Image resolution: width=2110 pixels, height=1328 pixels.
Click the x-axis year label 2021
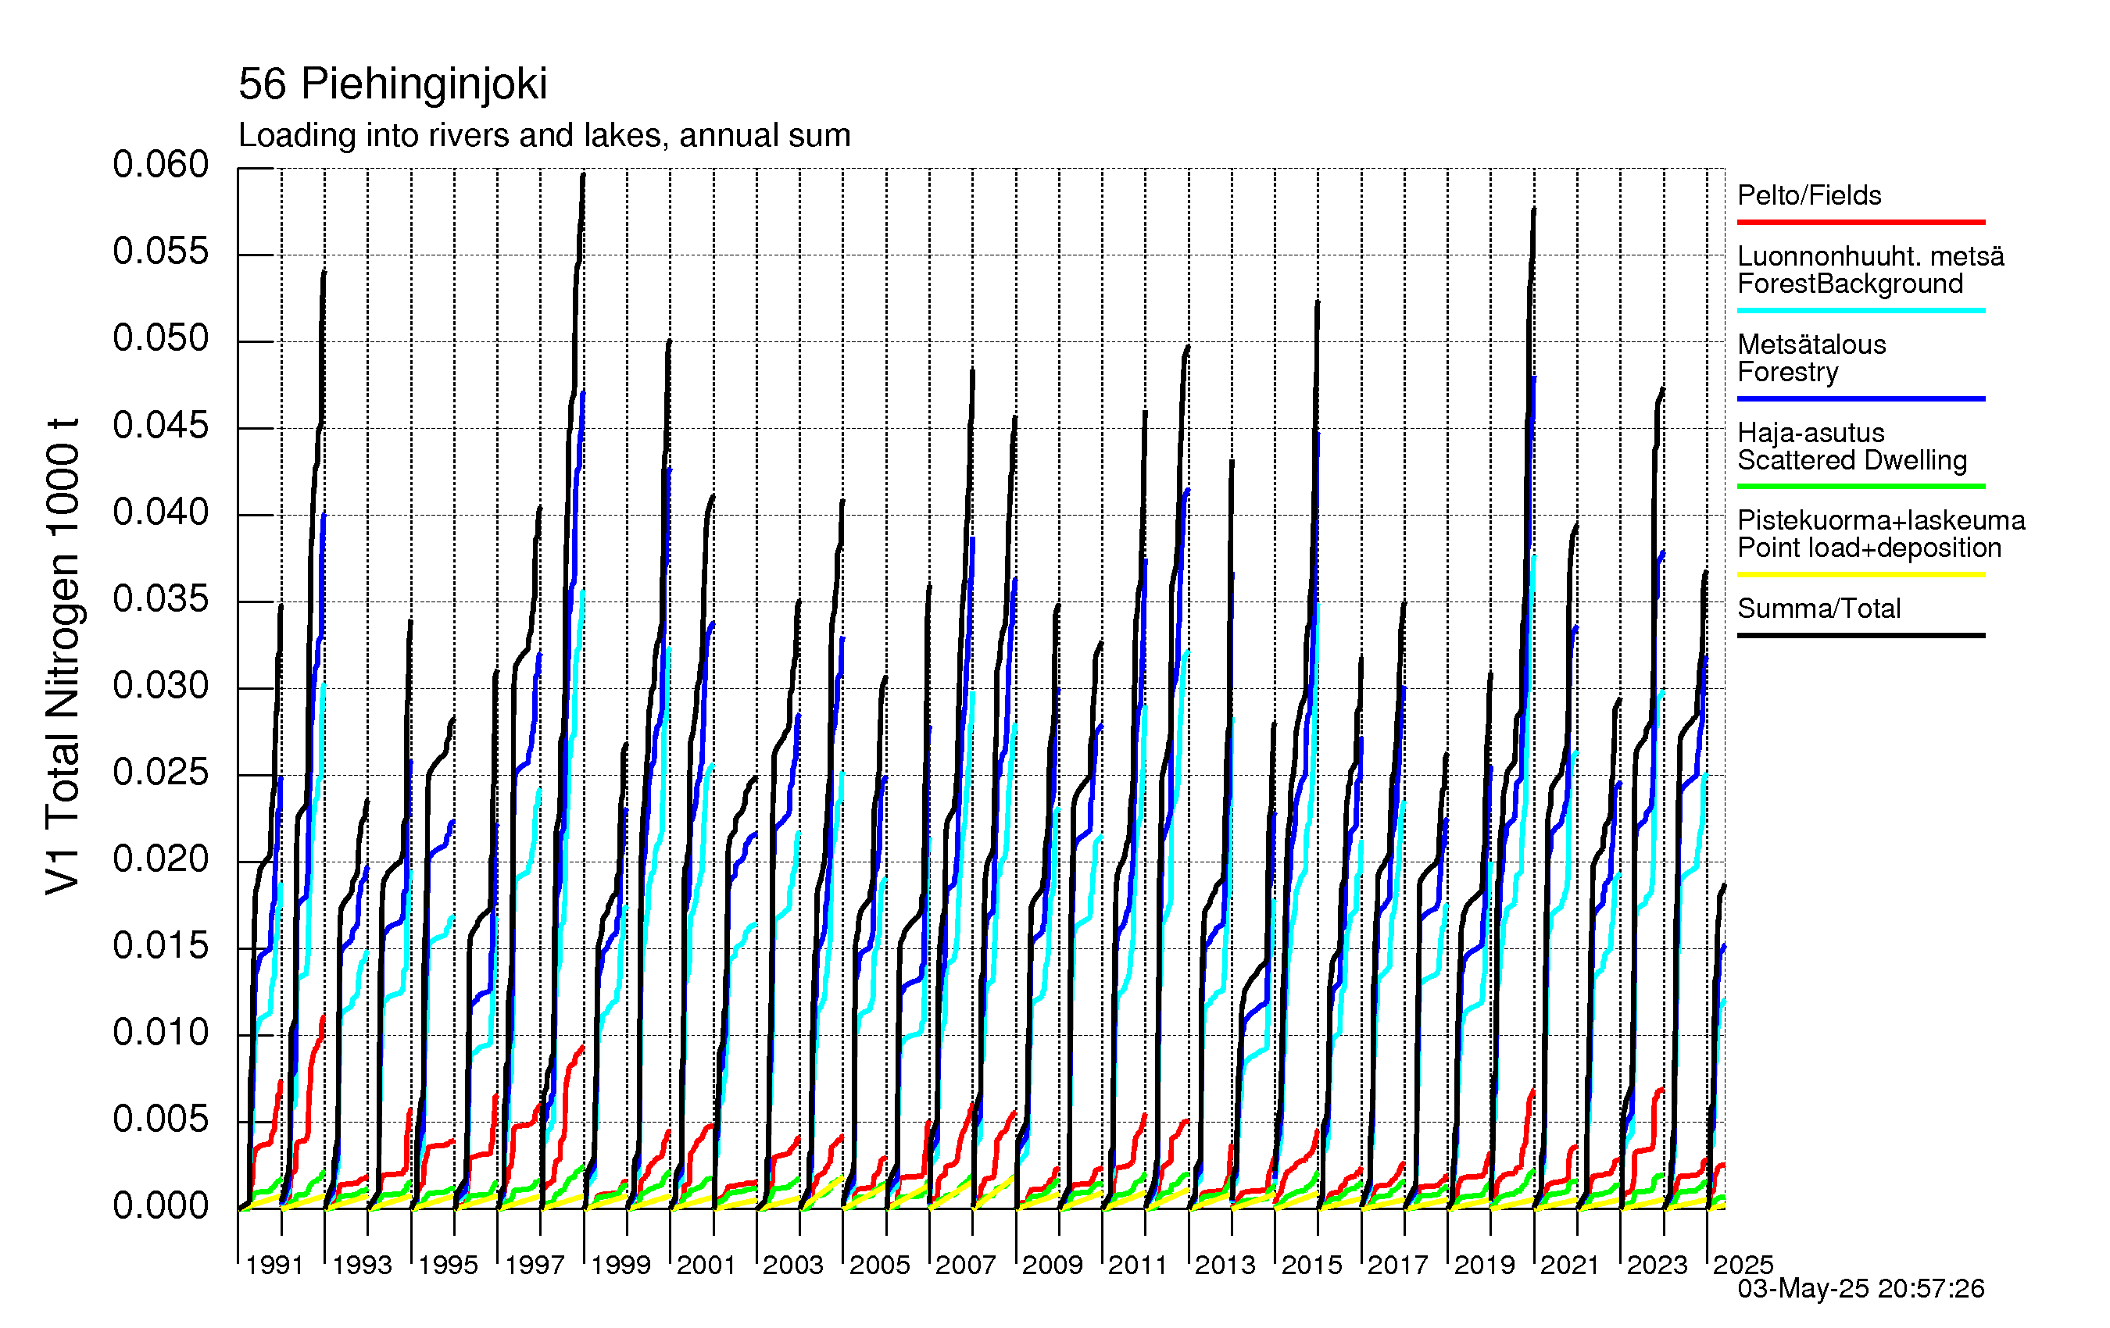[x=1570, y=1265]
